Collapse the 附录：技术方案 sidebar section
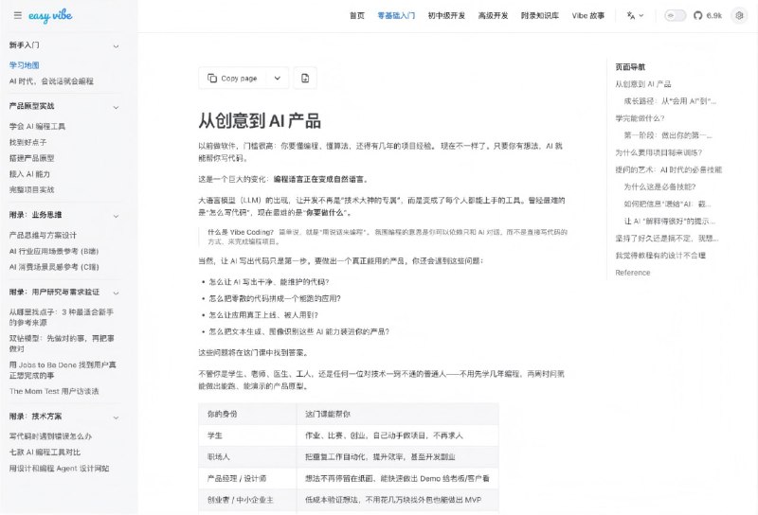758x515 pixels. pos(116,417)
